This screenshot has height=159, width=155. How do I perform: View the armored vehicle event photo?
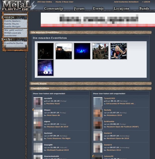[100, 51]
